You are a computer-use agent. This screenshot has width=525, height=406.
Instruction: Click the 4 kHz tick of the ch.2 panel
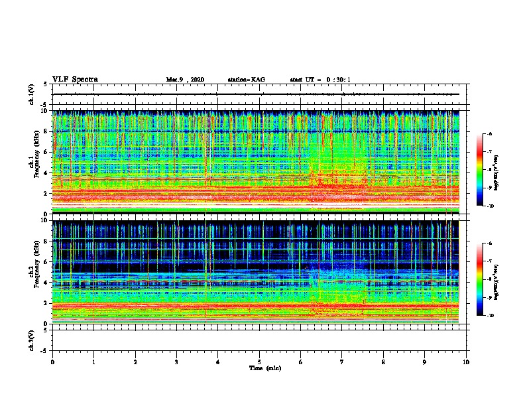click(46, 283)
